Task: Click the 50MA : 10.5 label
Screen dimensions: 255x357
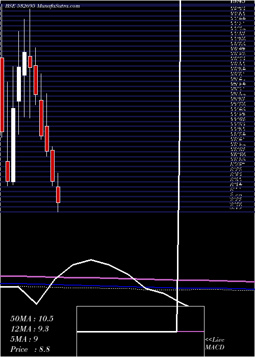Action: (x=32, y=319)
